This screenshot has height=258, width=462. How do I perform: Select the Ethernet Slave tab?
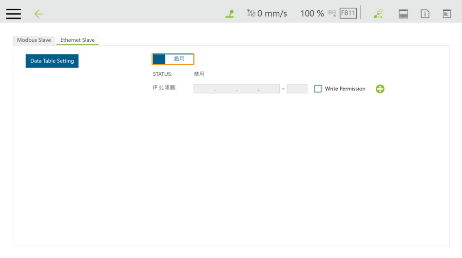(x=77, y=40)
